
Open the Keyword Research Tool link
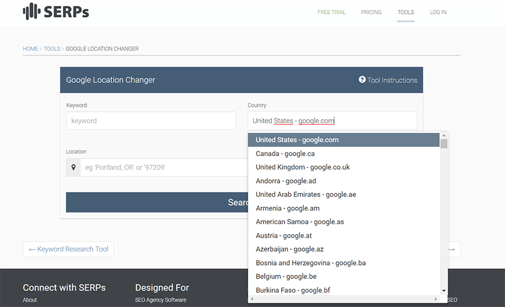click(x=68, y=249)
